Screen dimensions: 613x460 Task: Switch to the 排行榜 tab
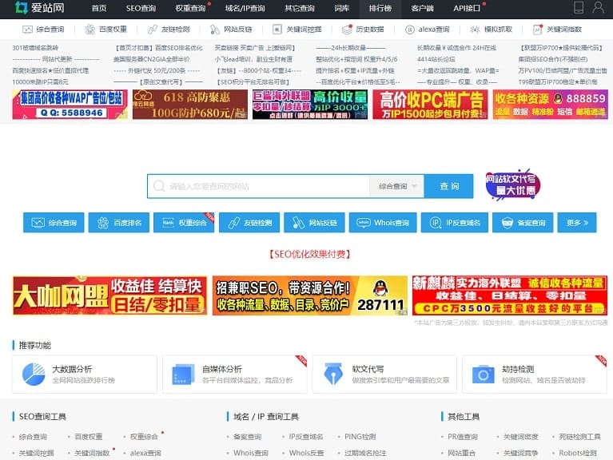point(380,8)
